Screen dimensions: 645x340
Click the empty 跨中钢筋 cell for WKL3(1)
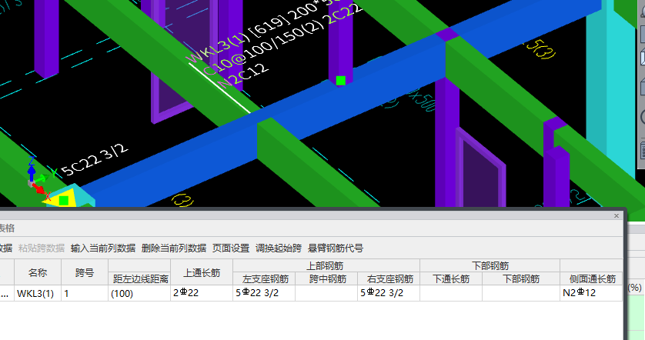(x=327, y=293)
